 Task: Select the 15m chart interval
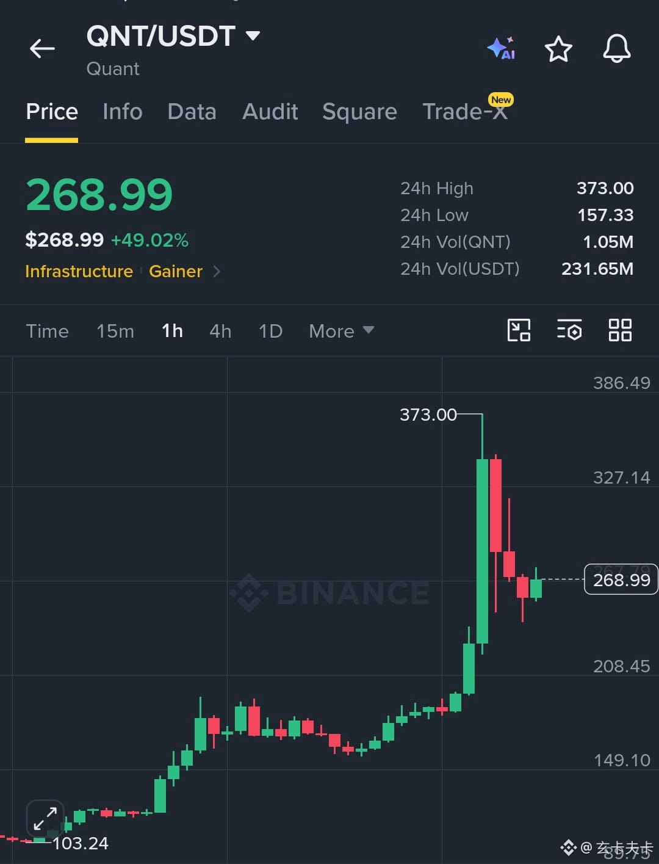tap(115, 331)
